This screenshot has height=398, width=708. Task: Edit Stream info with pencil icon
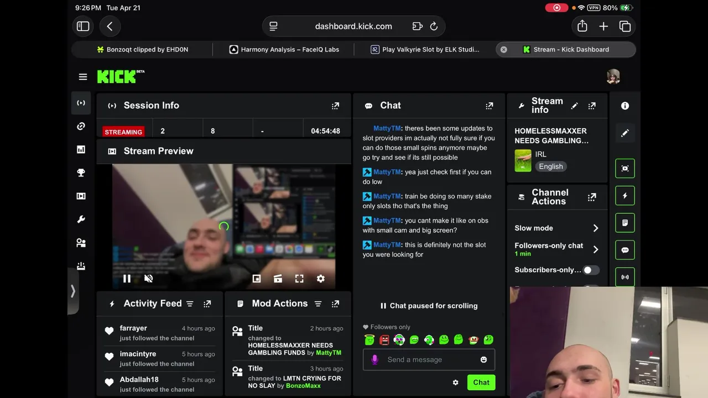[574, 106]
